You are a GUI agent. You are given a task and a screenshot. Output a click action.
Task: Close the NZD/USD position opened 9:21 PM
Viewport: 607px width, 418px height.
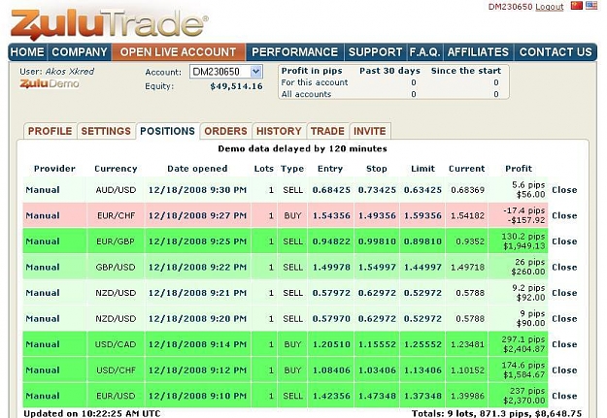tap(564, 293)
